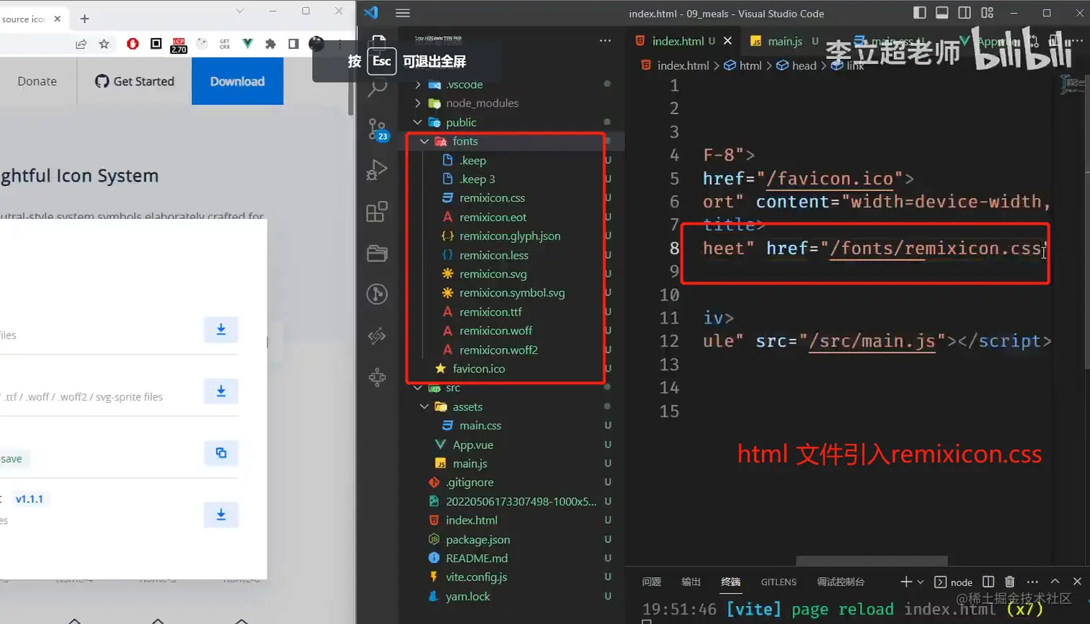Screen dimensions: 1090x624
Task: Open browser tab search chevron
Action: pos(240,11)
